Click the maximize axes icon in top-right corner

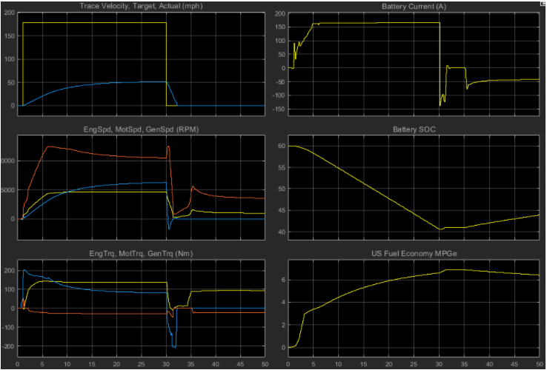(543, 3)
